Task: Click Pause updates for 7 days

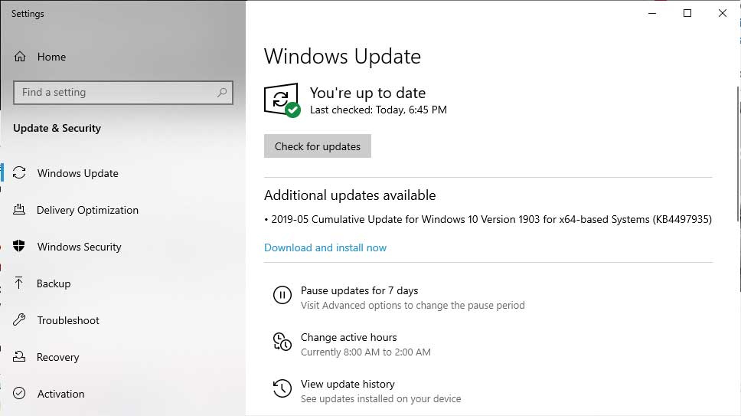Action: point(359,290)
